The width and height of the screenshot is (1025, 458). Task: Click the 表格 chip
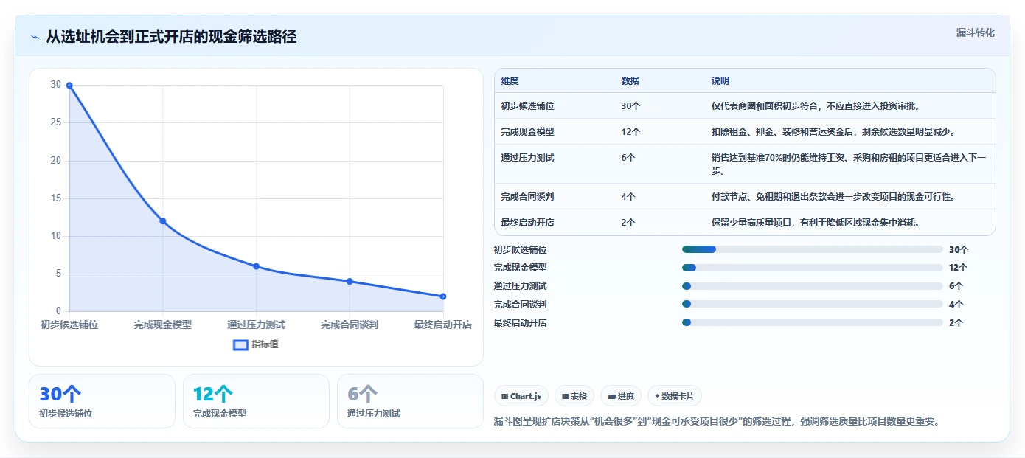(x=574, y=396)
